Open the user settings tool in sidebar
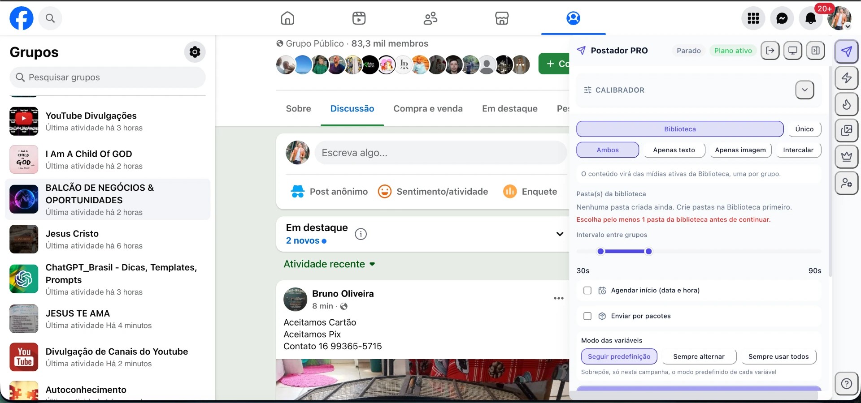Viewport: 861px width, 403px height. 847,183
